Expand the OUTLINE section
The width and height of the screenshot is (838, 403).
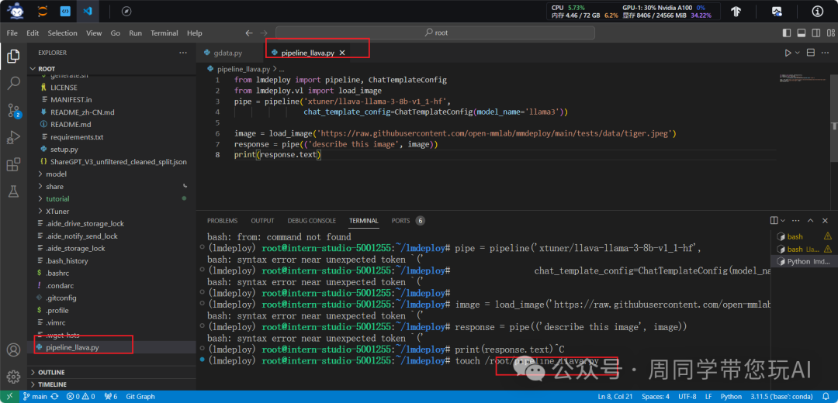point(51,373)
